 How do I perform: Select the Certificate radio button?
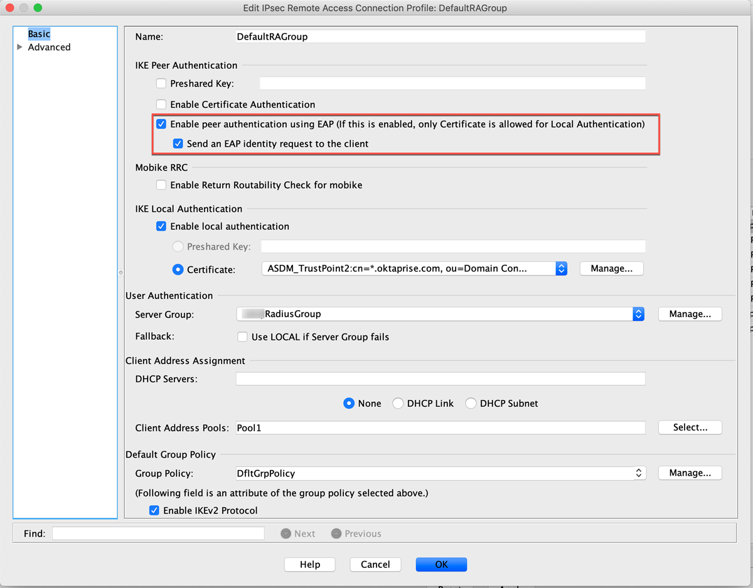tap(178, 270)
